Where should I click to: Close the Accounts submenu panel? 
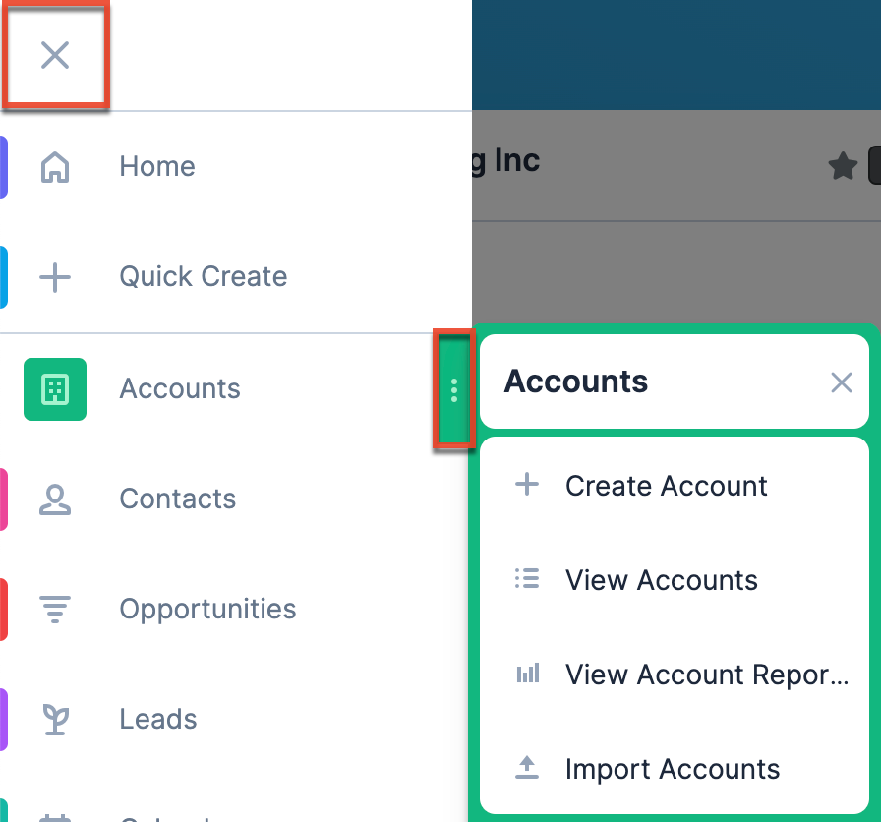841,382
